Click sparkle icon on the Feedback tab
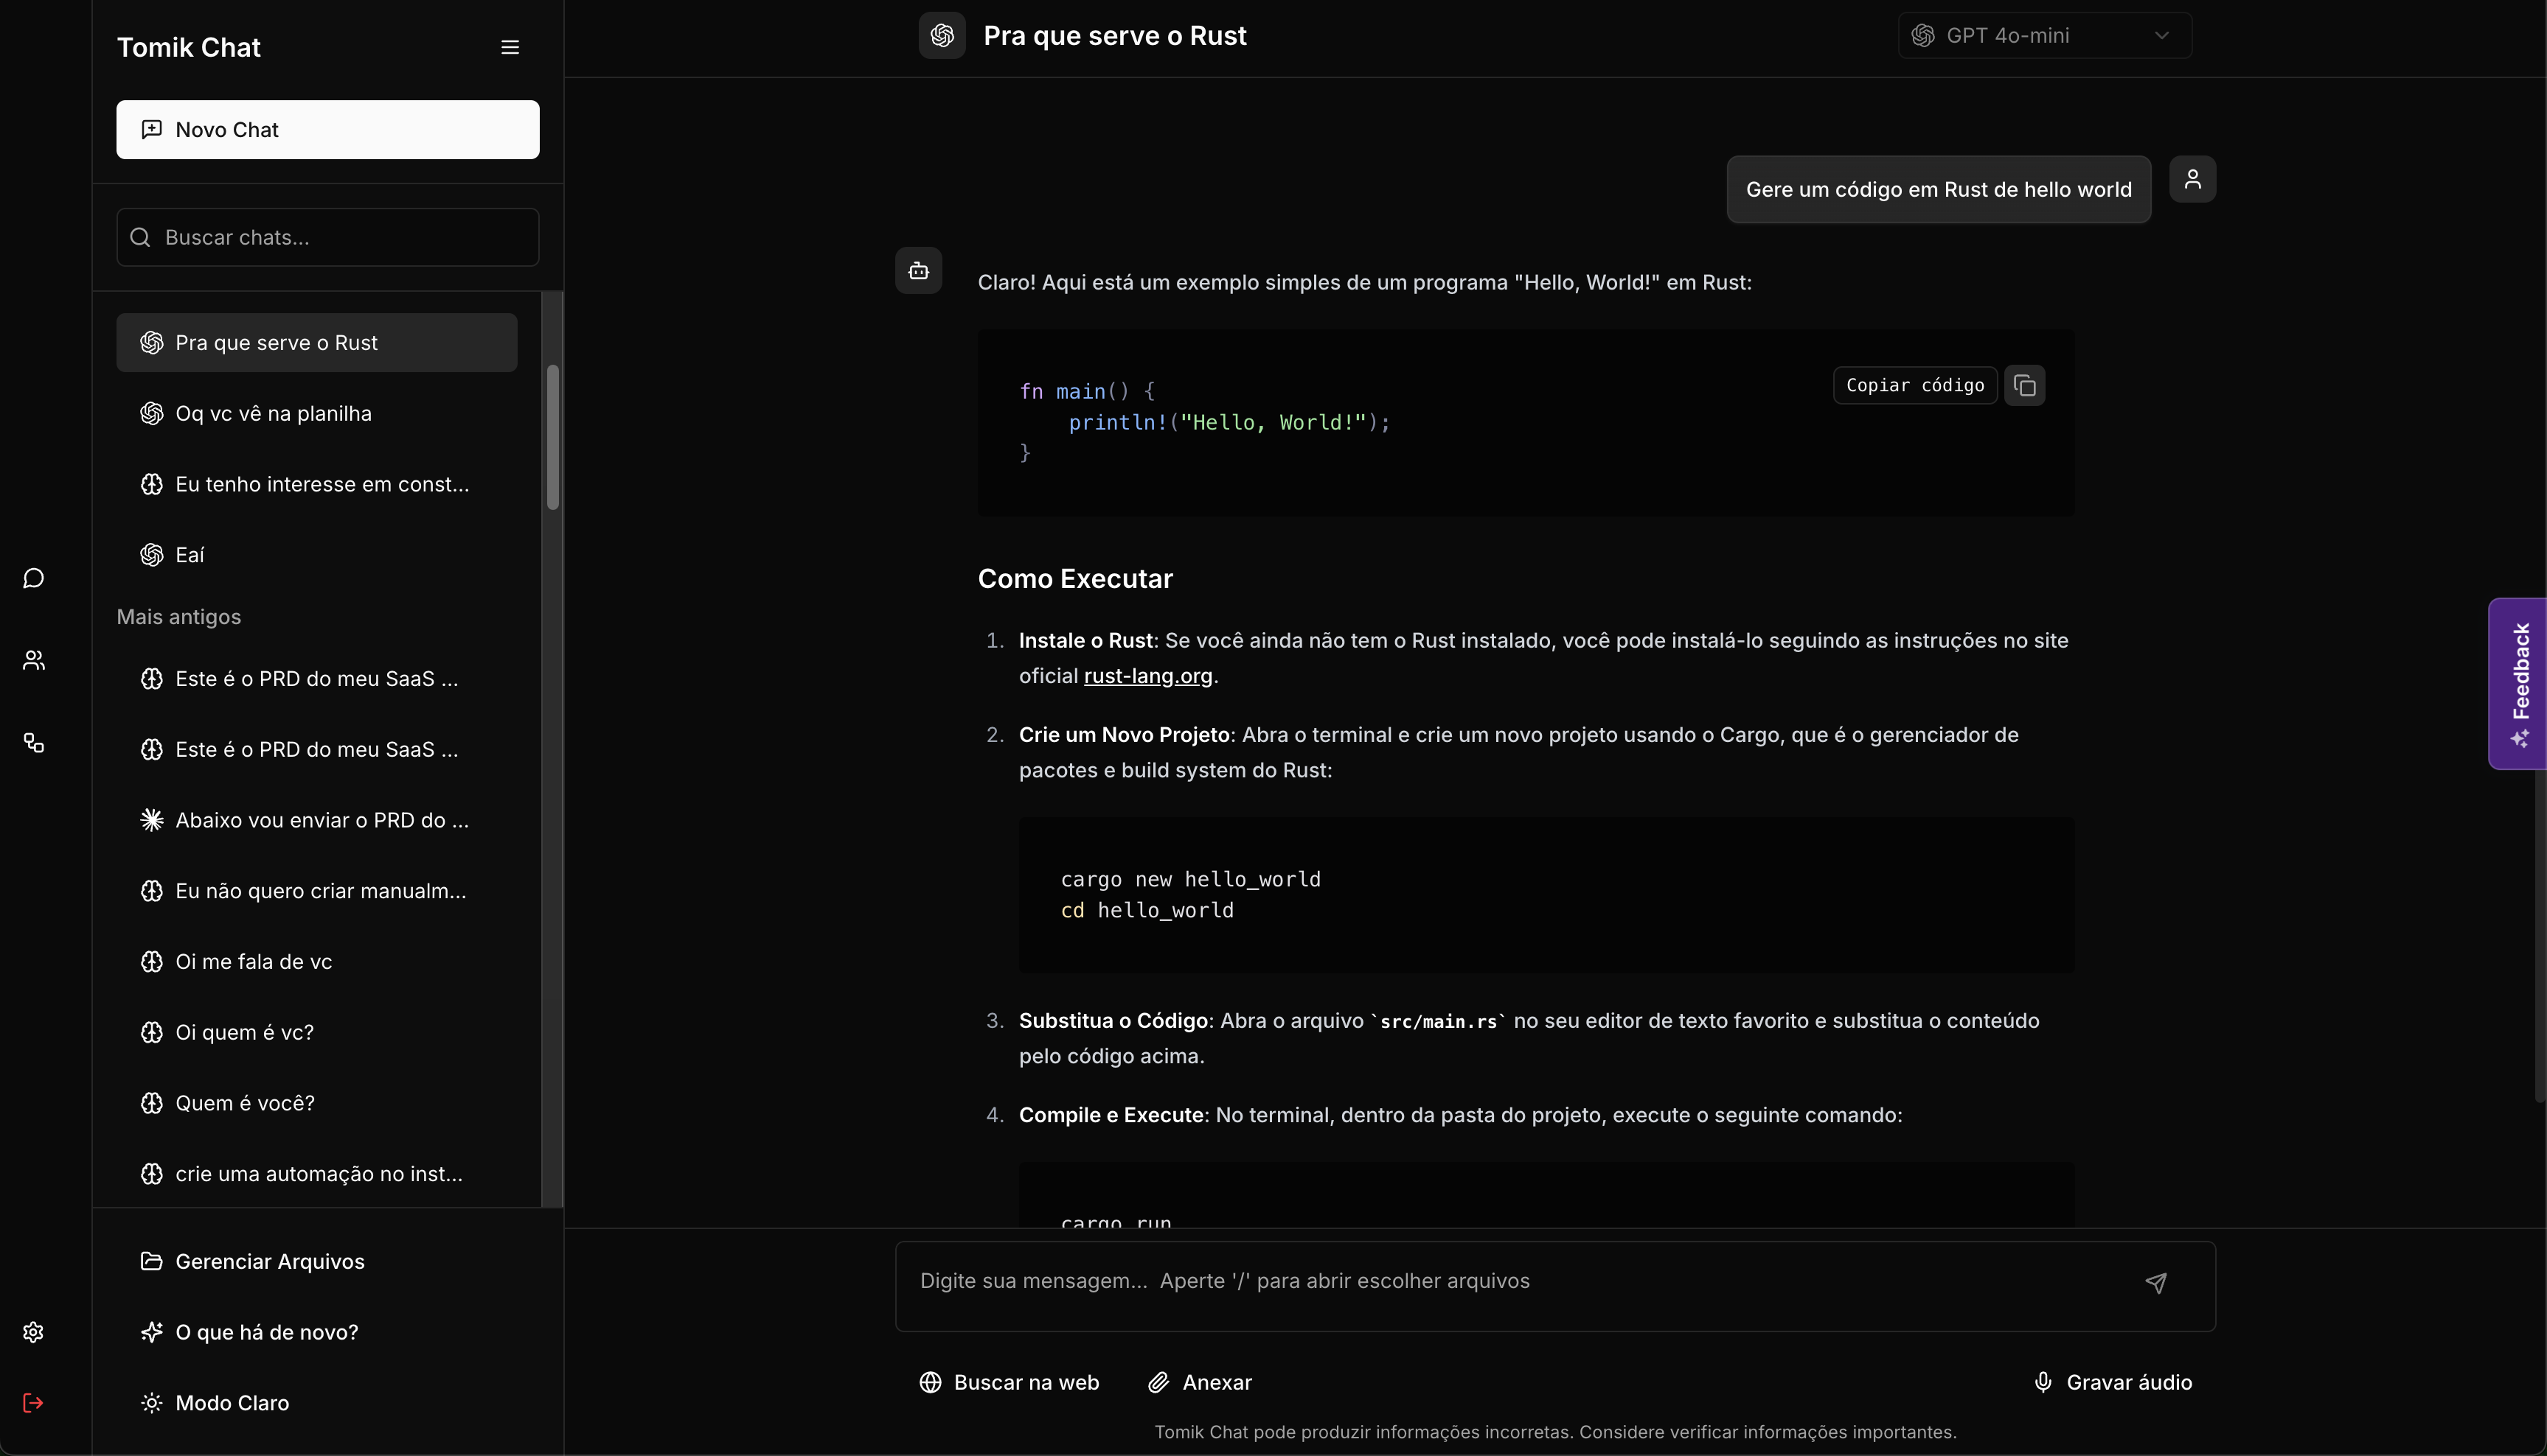This screenshot has width=2547, height=1456. tap(2520, 739)
